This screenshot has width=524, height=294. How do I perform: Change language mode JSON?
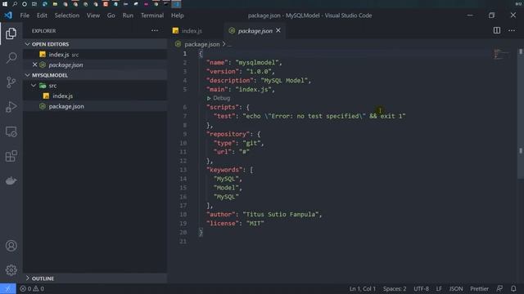[x=456, y=288]
